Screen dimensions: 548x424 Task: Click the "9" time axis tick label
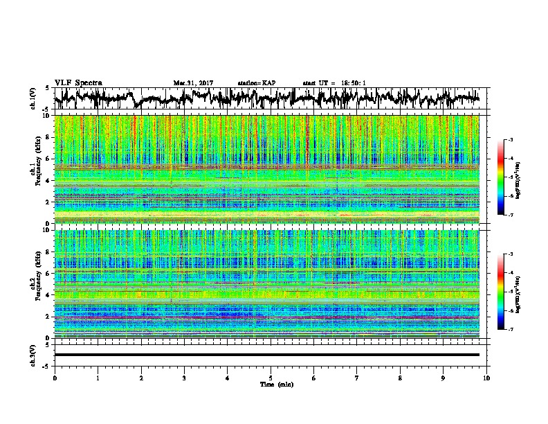pyautogui.click(x=443, y=378)
